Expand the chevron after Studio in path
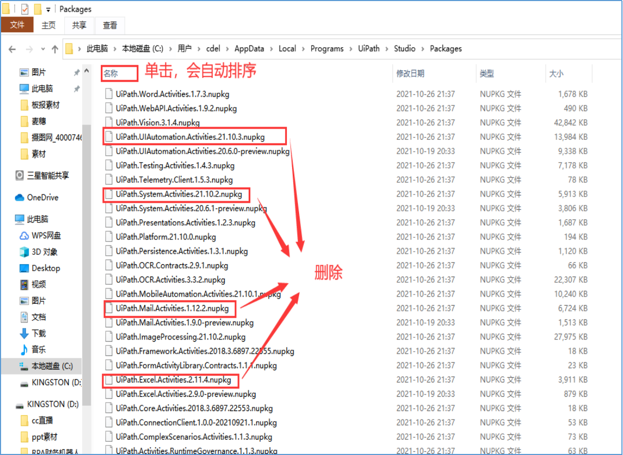 click(423, 49)
